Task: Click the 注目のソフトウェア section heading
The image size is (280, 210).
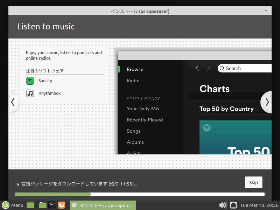Action: [x=45, y=71]
